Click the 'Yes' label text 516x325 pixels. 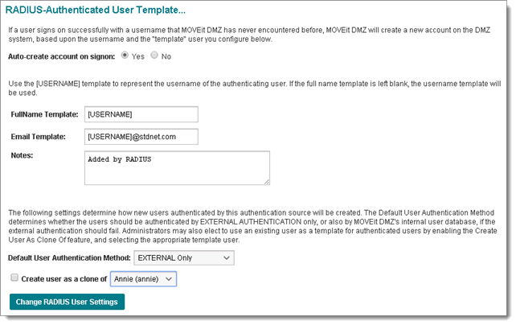tap(138, 56)
